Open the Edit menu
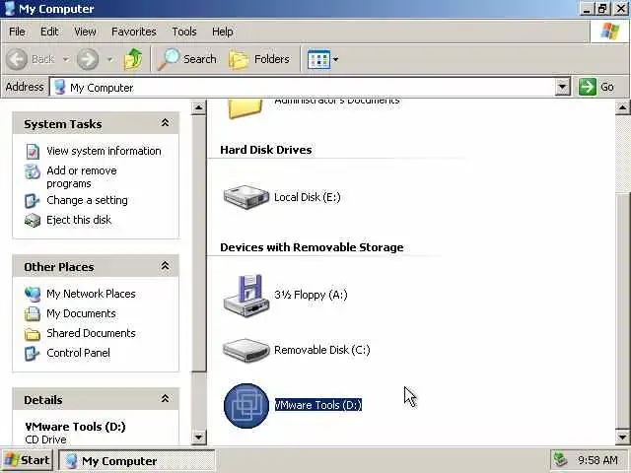Viewport: 631px width, 473px height. click(x=49, y=32)
